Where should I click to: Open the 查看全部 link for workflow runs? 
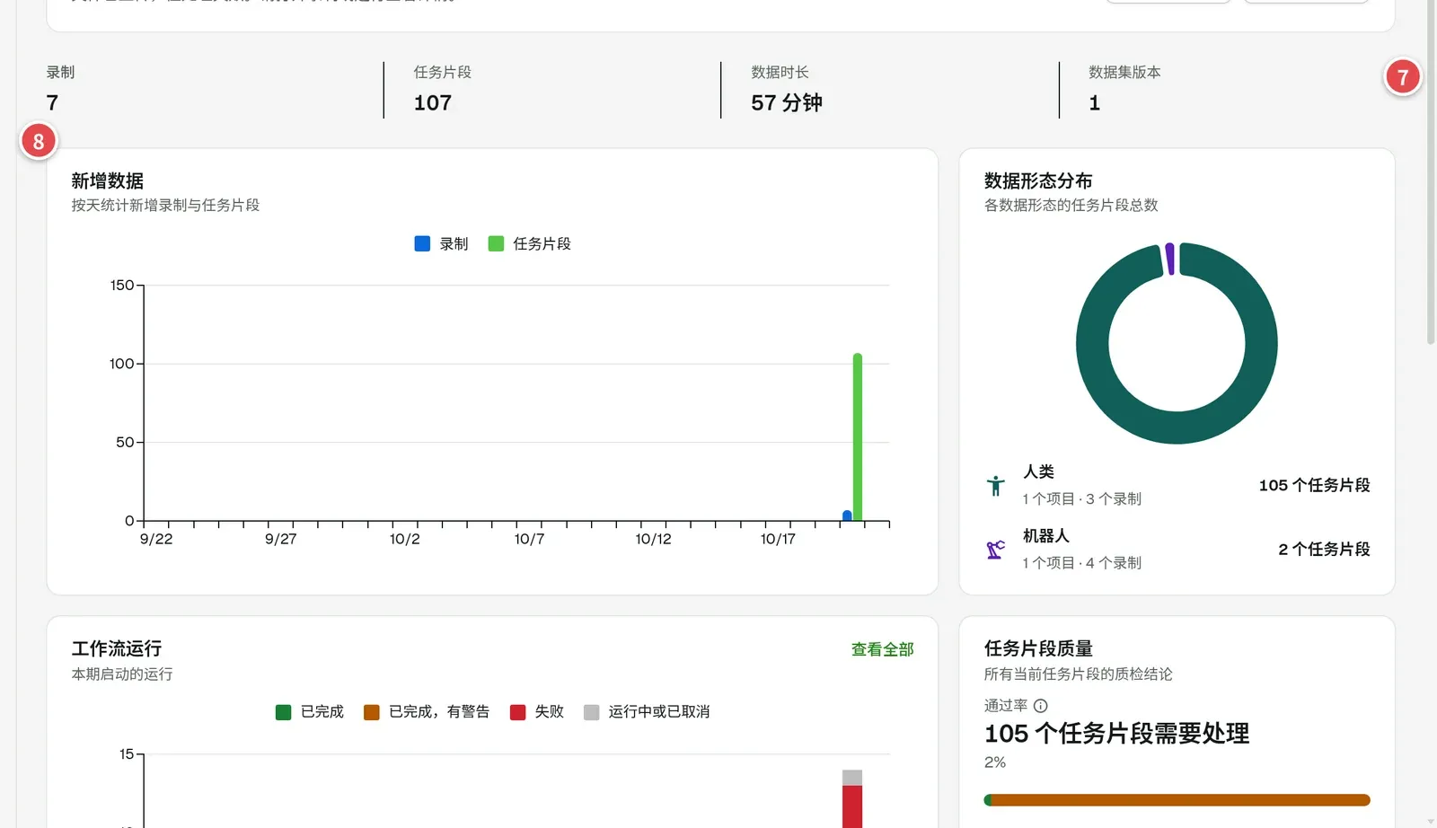[x=882, y=649]
